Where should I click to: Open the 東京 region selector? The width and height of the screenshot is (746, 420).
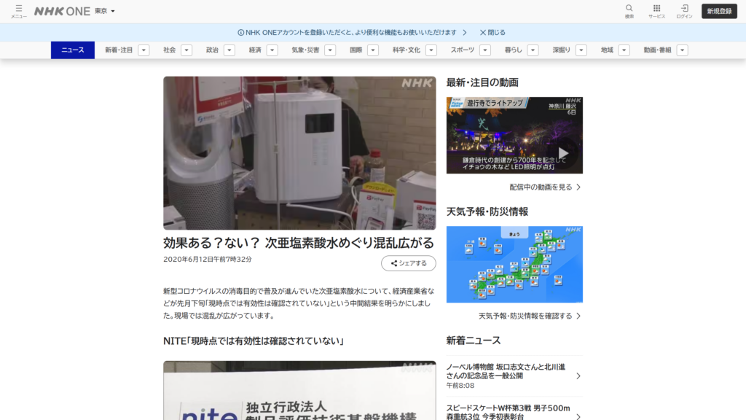pyautogui.click(x=102, y=10)
